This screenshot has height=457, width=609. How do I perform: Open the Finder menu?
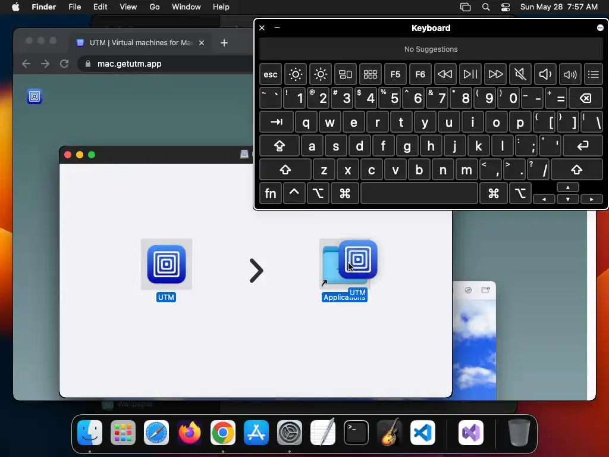44,7
